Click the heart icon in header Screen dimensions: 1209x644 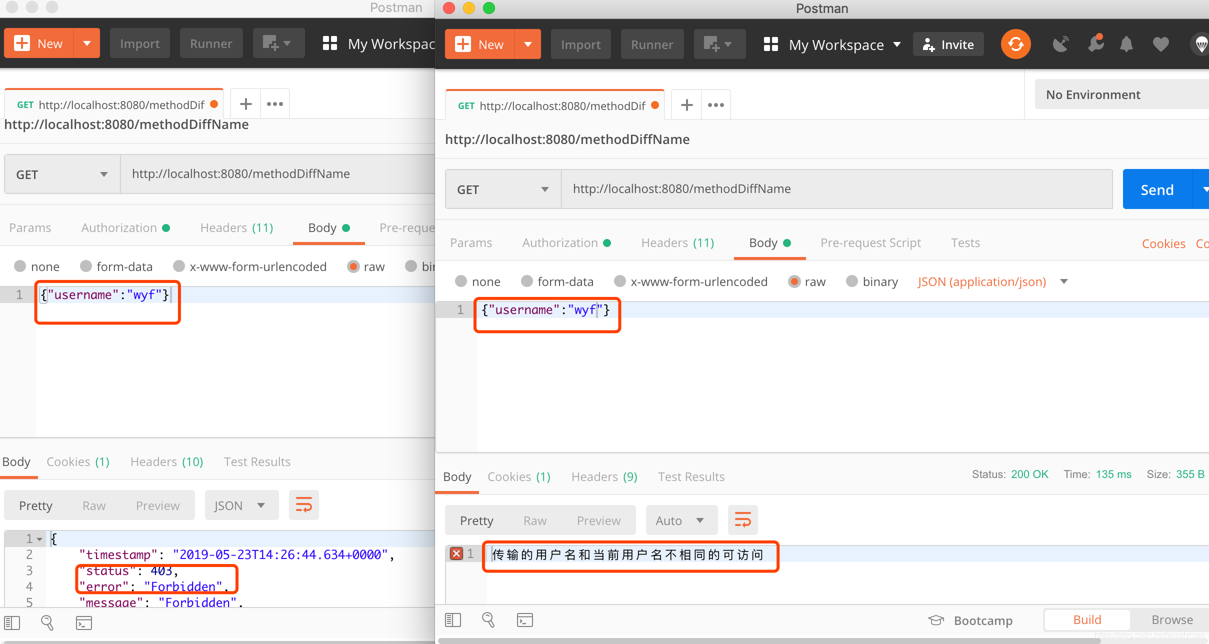(x=1160, y=44)
